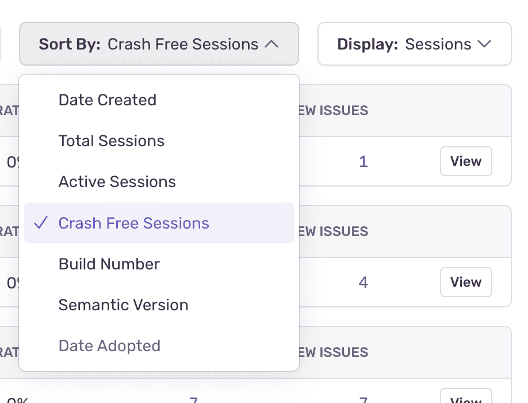This screenshot has width=528, height=403.
Task: Select Date Created sort option
Action: click(x=107, y=100)
